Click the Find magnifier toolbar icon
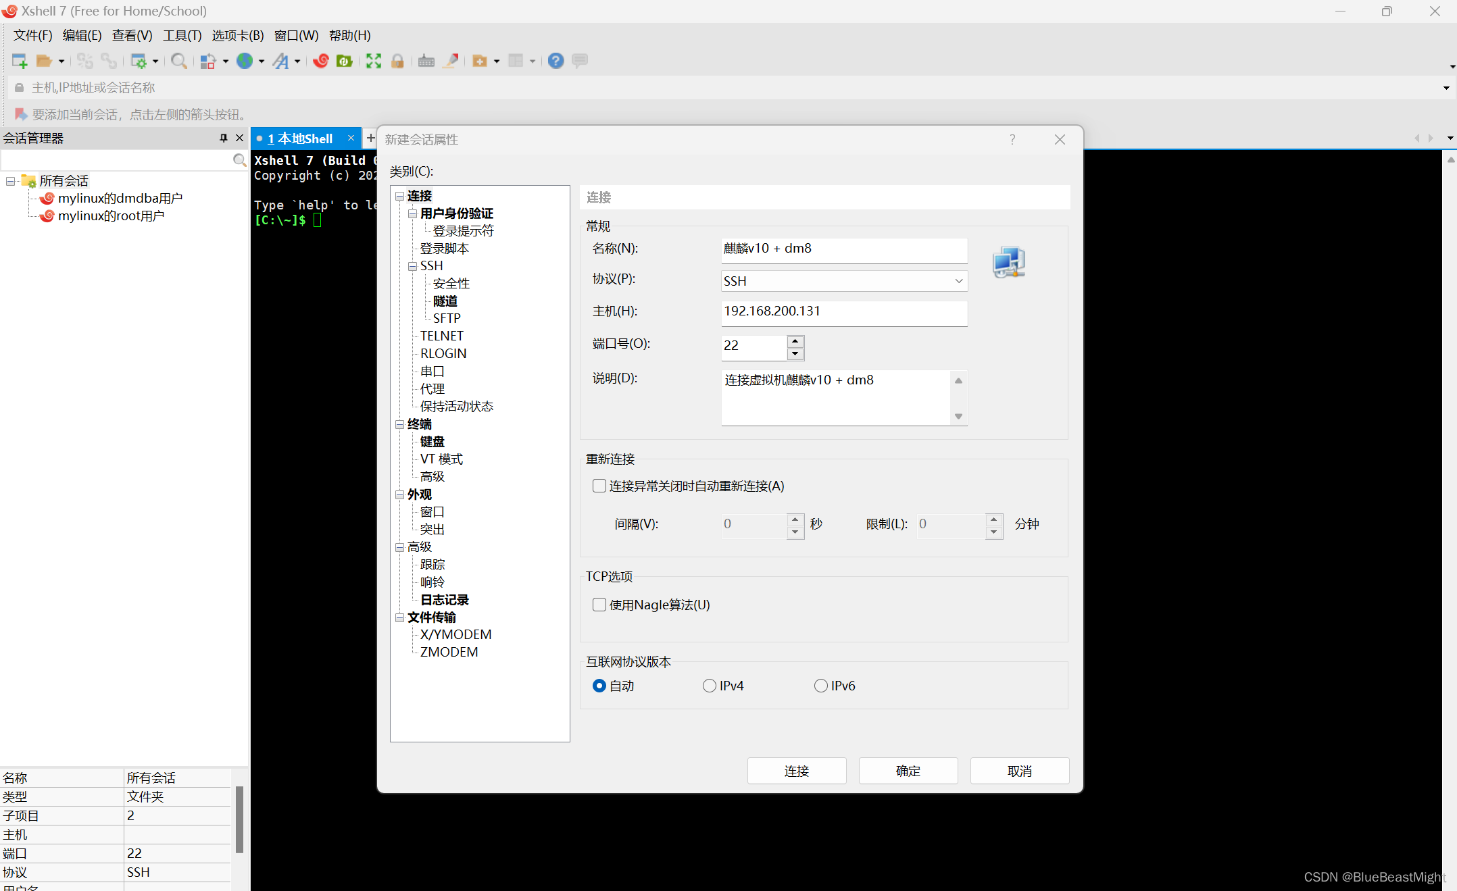Screen dimensions: 1457x891 [178, 61]
